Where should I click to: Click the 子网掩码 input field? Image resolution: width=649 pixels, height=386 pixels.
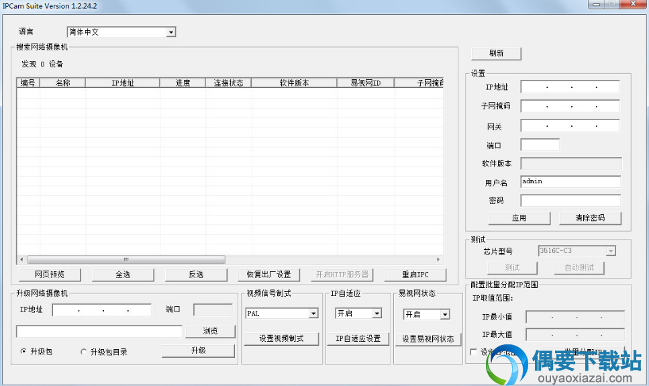click(570, 106)
